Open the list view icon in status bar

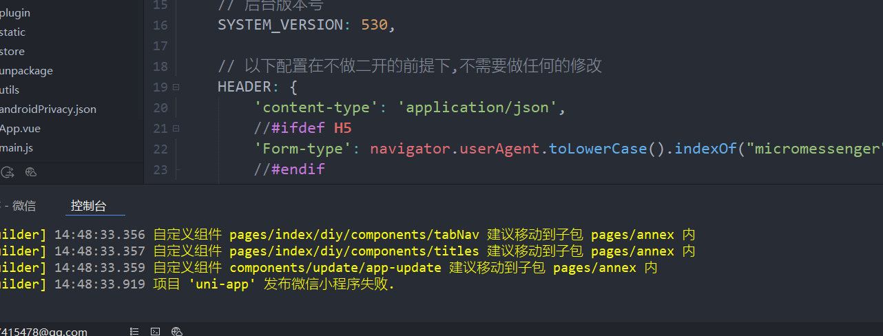click(135, 331)
